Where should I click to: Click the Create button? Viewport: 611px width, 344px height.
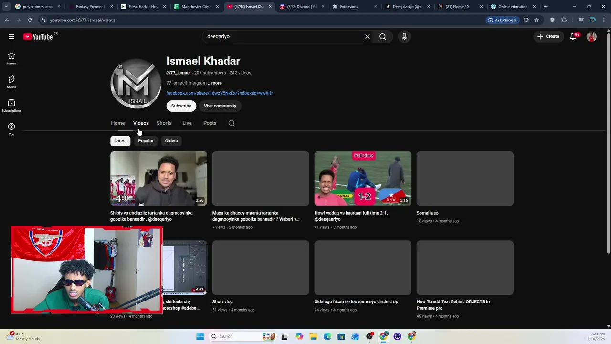(x=548, y=36)
